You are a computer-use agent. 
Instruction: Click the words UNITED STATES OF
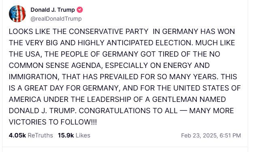[207, 88]
